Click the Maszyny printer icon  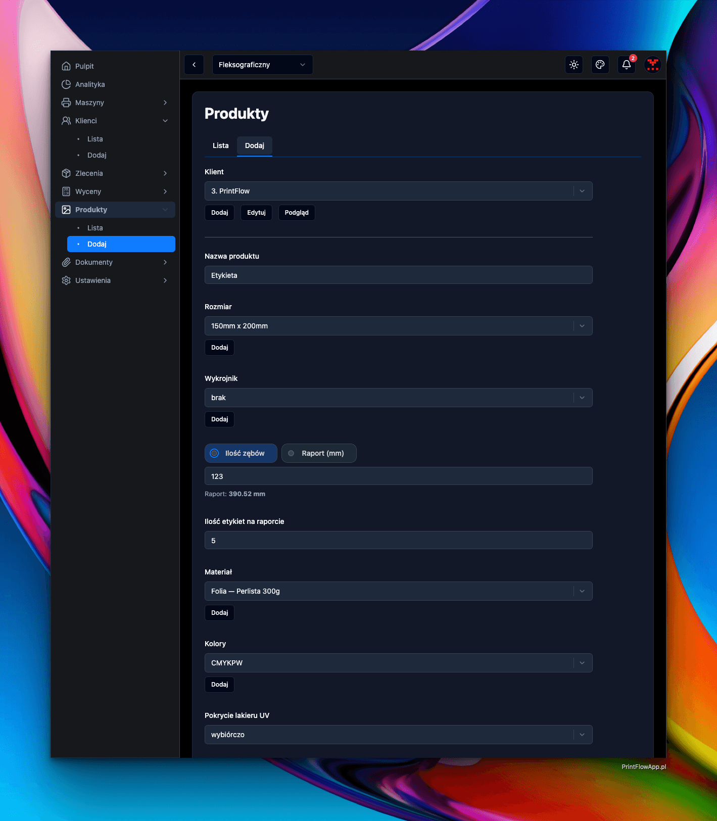click(x=66, y=103)
